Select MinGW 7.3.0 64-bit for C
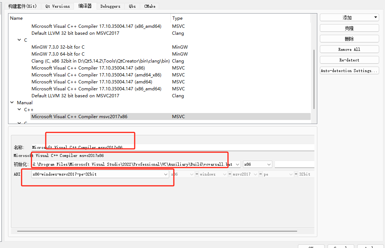Screen dimensions: 385x248 [x=58, y=54]
